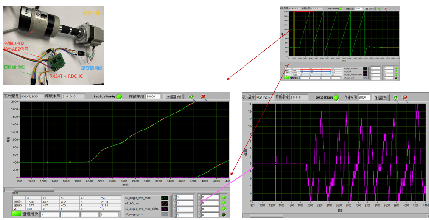Toggle the dark s2_angle_cntt row LED

224,214
